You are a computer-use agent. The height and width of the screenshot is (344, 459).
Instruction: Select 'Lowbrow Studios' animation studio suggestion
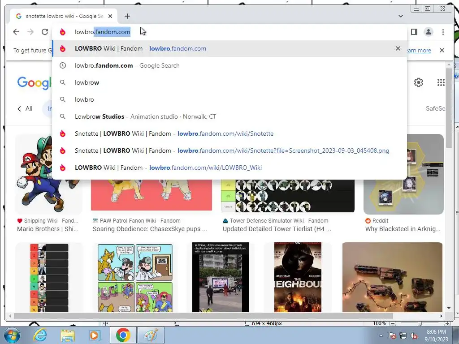click(230, 116)
